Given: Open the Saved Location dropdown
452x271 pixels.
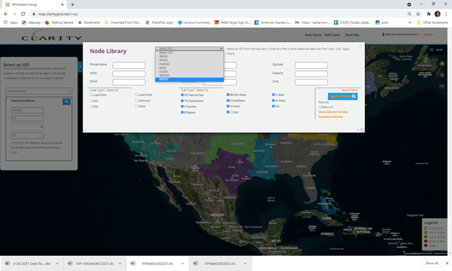Looking at the screenshot, I should tap(38, 91).
